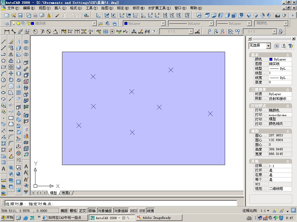Collapse the 基本 properties section
This screenshot has width=297, height=222.
pos(288,55)
